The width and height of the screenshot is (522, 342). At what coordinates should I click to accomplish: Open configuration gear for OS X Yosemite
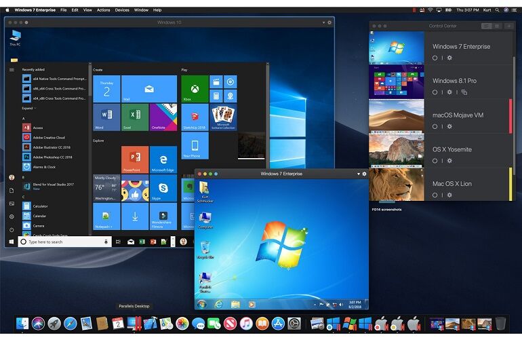coord(449,161)
